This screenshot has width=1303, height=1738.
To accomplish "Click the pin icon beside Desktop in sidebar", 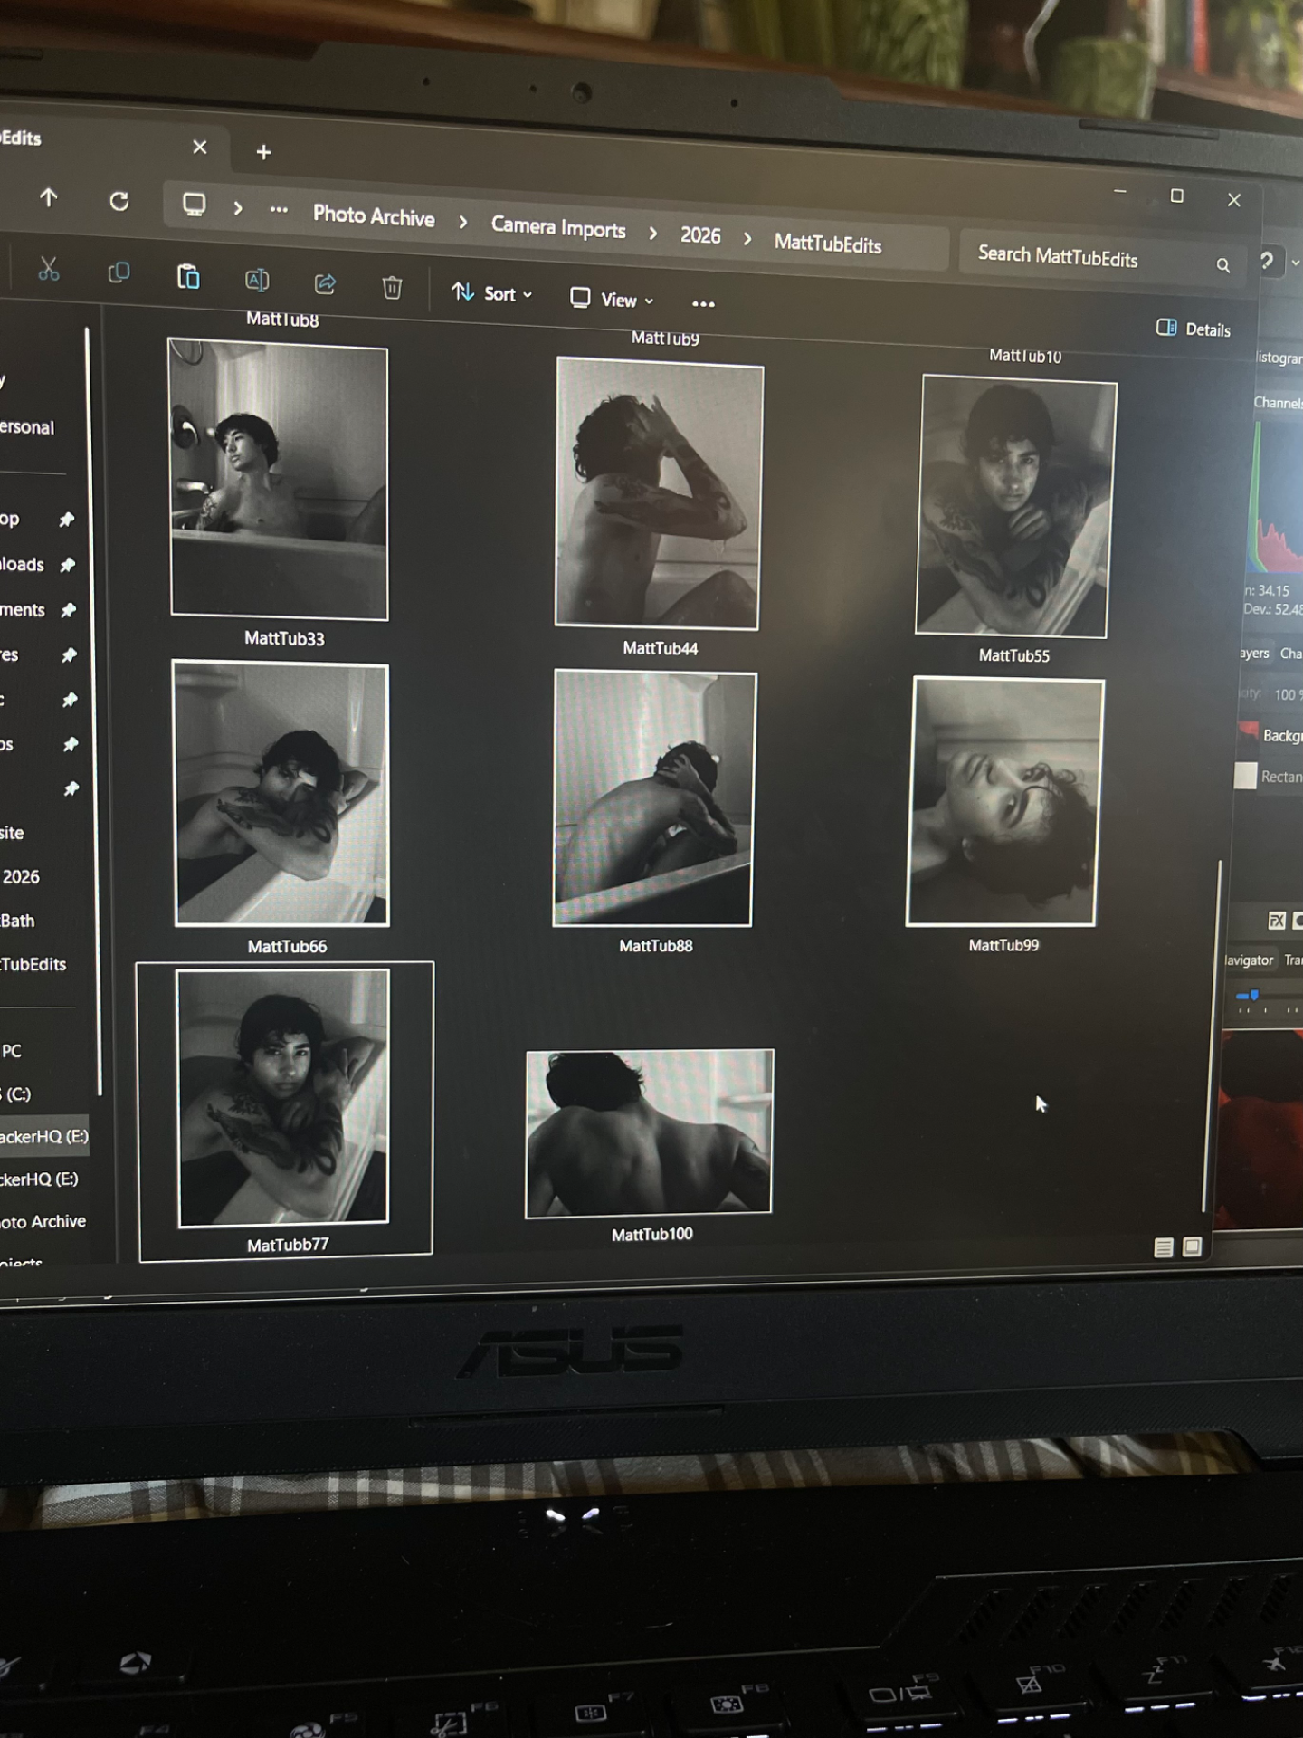I will pos(66,520).
